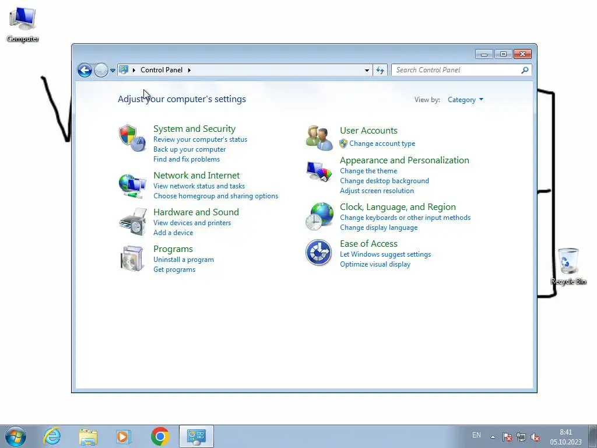Image resolution: width=597 pixels, height=448 pixels.
Task: Click Uninstall a program
Action: pos(184,260)
